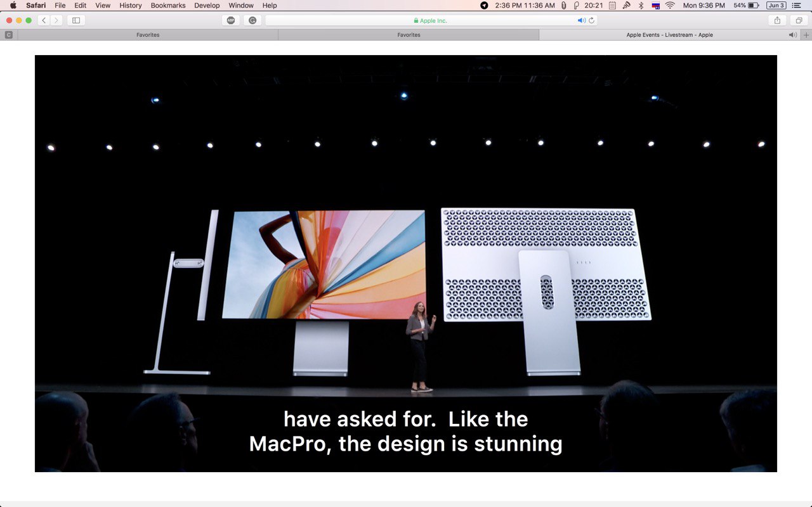Open the History menu
Viewport: 812px width, 507px height.
click(x=131, y=5)
